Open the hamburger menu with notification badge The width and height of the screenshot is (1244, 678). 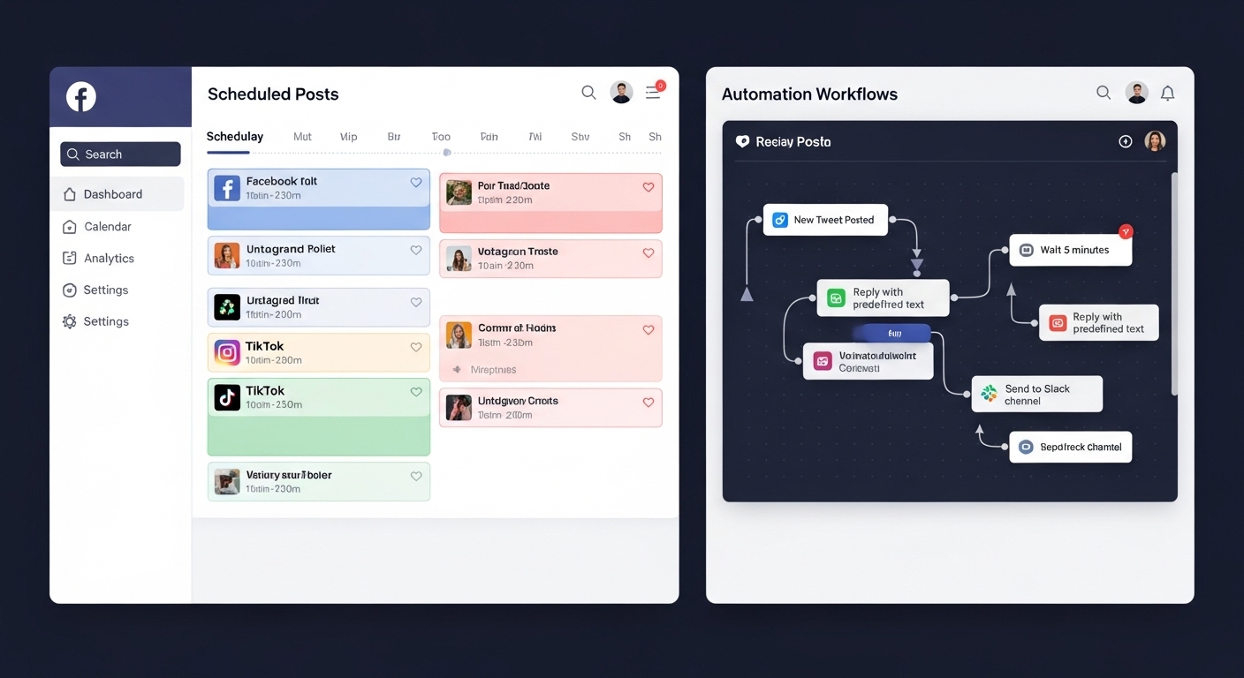[x=653, y=93]
